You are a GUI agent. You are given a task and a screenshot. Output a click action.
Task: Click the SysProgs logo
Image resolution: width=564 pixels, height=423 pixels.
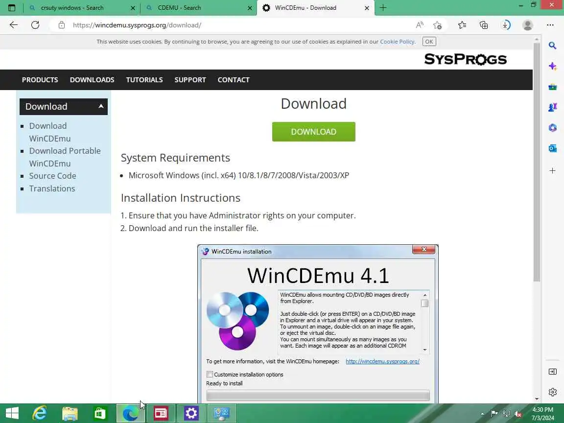coord(465,59)
